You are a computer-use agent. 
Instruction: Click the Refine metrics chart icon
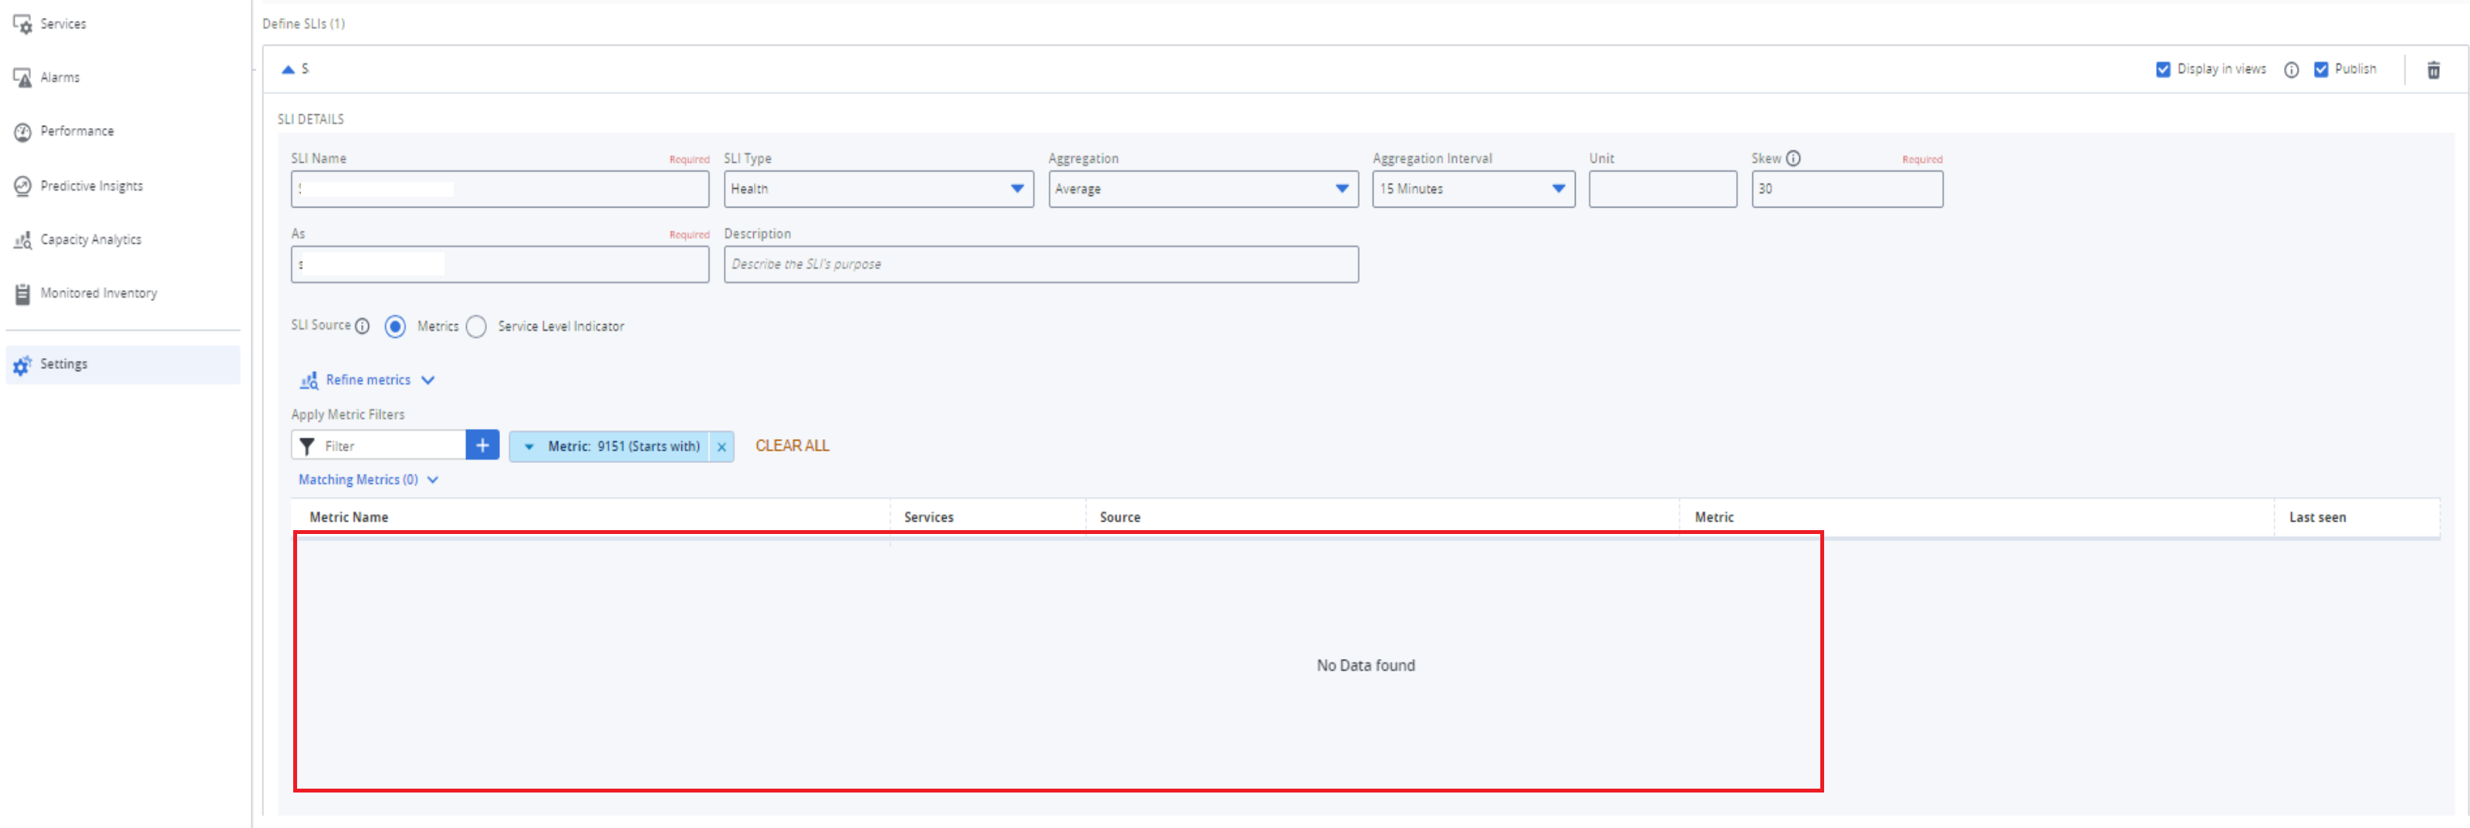(309, 381)
